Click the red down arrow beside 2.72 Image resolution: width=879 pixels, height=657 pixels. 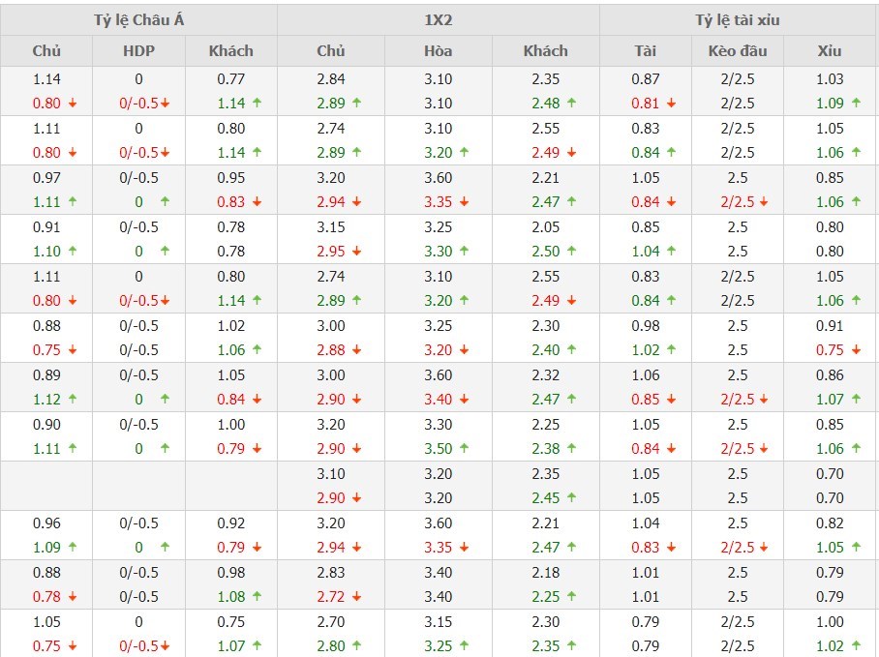(357, 596)
